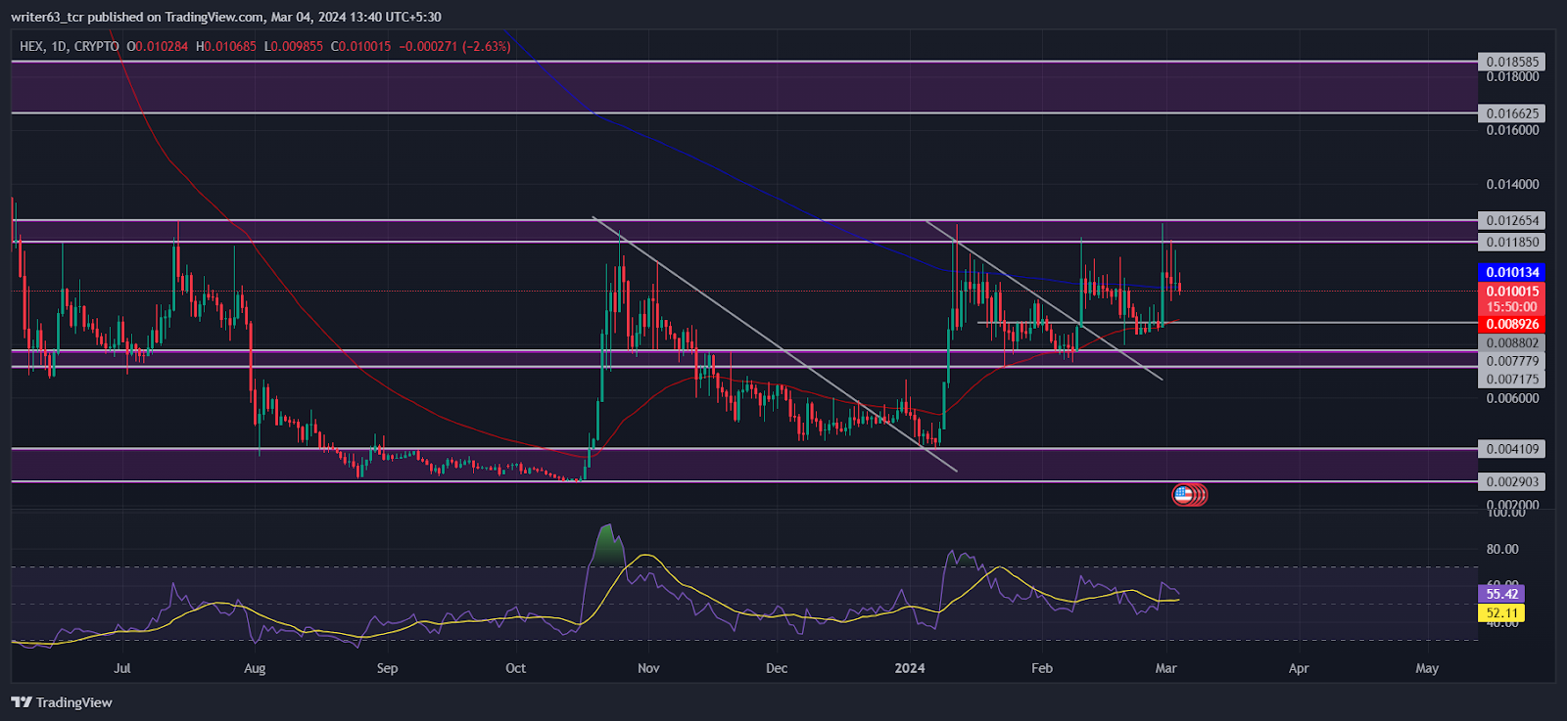Image resolution: width=1567 pixels, height=721 pixels.
Task: Click the Nov label on the time axis
Action: 648,668
